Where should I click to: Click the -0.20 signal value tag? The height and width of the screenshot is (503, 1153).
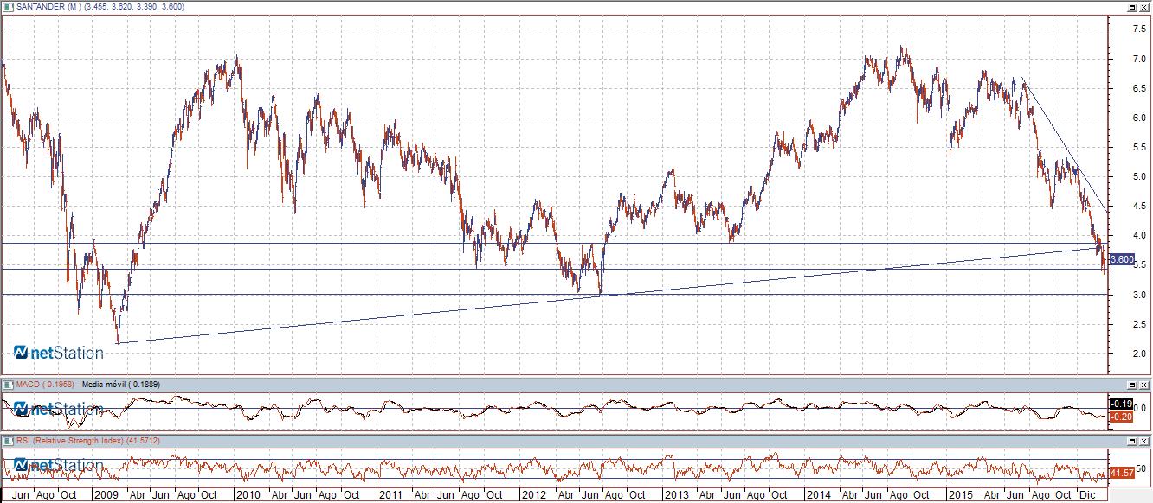point(1122,417)
